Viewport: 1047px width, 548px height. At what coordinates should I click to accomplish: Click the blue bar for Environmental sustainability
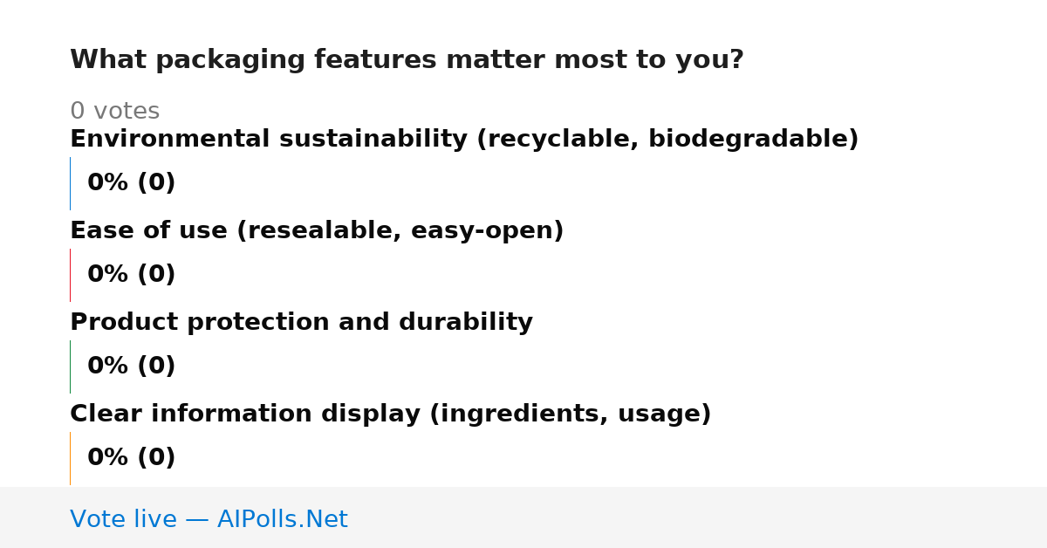[x=70, y=183]
